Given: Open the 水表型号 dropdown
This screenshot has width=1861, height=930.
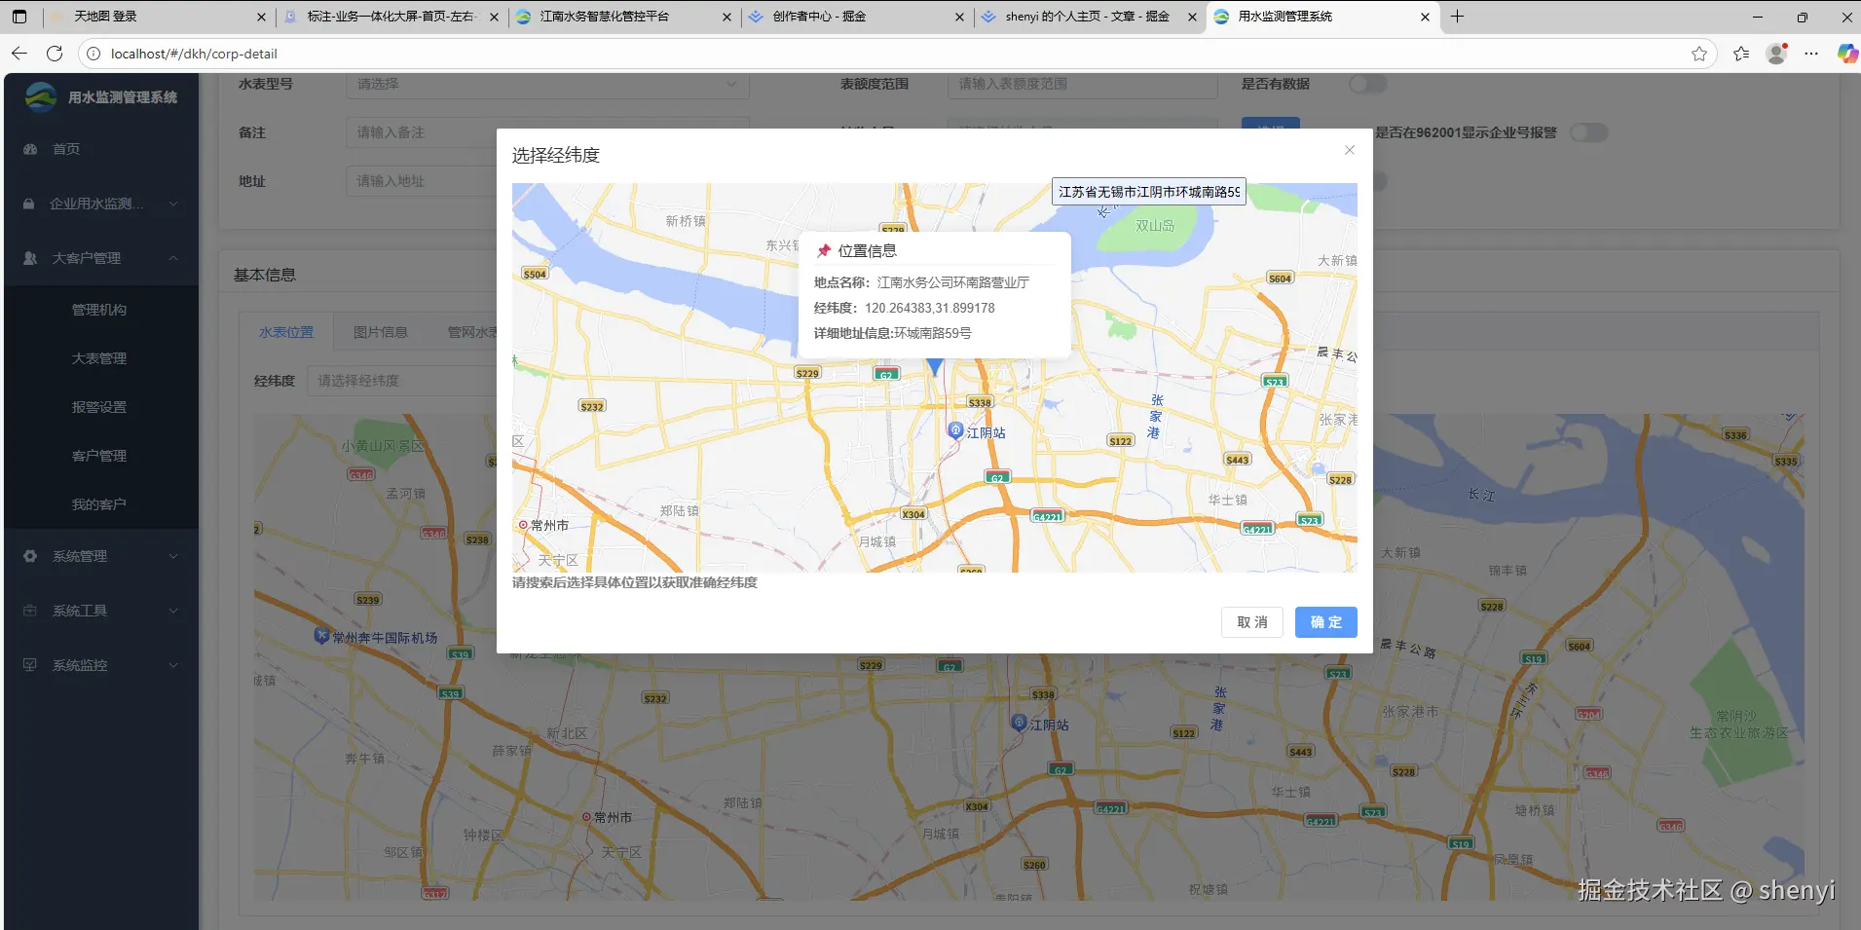Looking at the screenshot, I should pos(547,84).
